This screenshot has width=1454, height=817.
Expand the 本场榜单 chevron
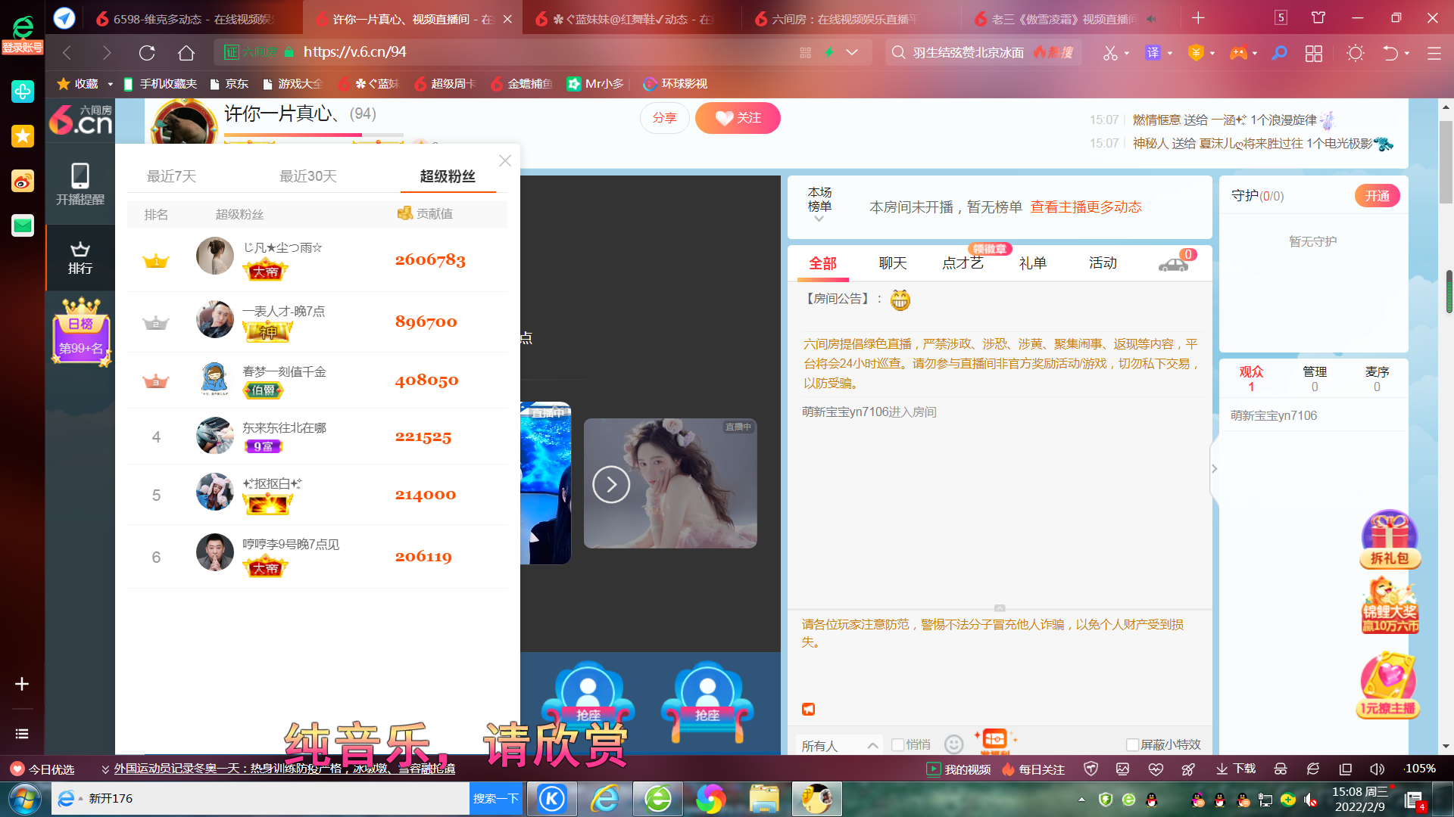coord(819,219)
